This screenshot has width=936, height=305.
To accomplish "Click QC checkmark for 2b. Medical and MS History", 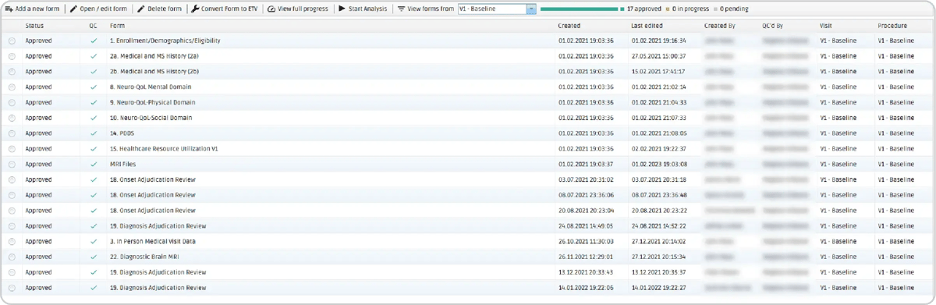I will tap(94, 72).
